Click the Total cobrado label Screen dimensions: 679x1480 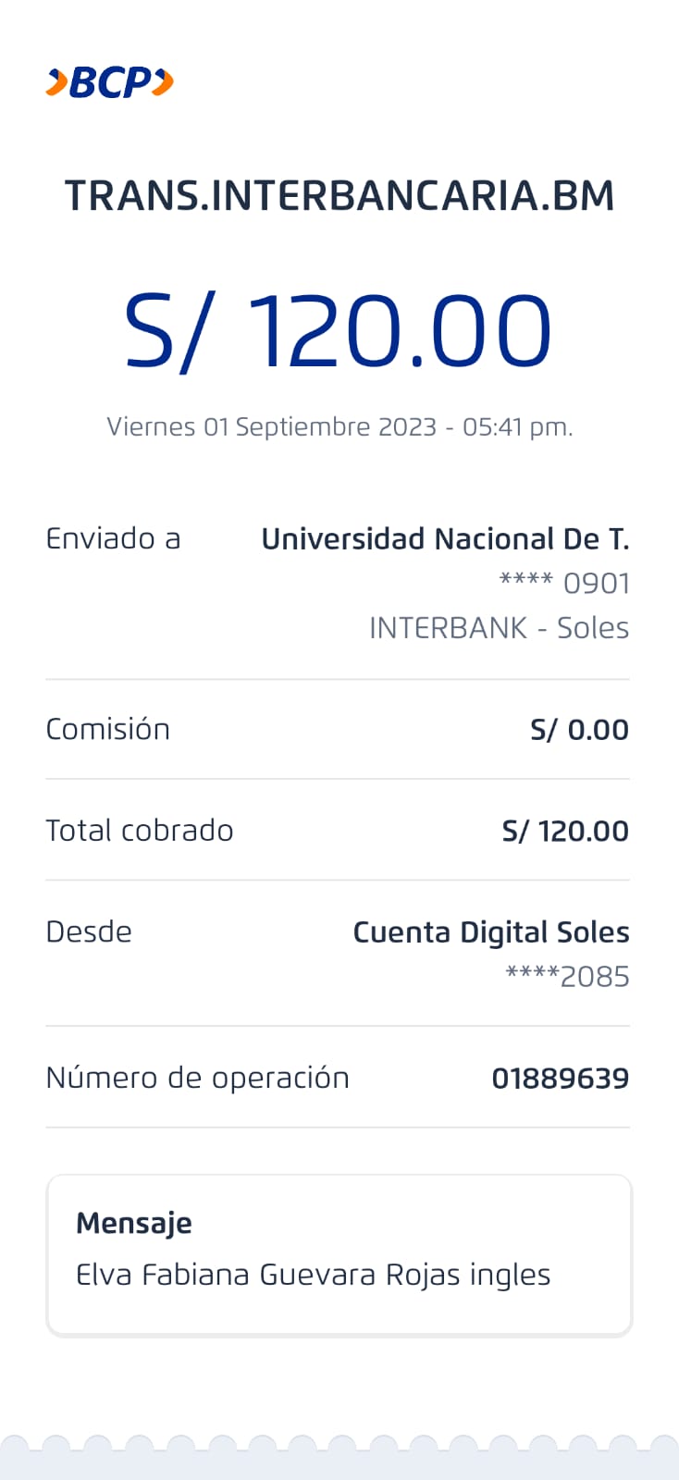click(x=139, y=831)
